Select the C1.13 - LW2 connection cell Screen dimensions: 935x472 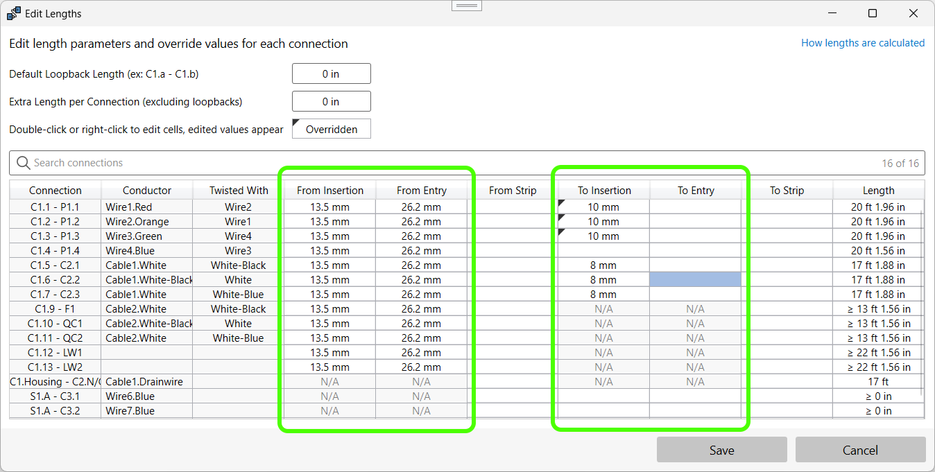[x=55, y=367]
